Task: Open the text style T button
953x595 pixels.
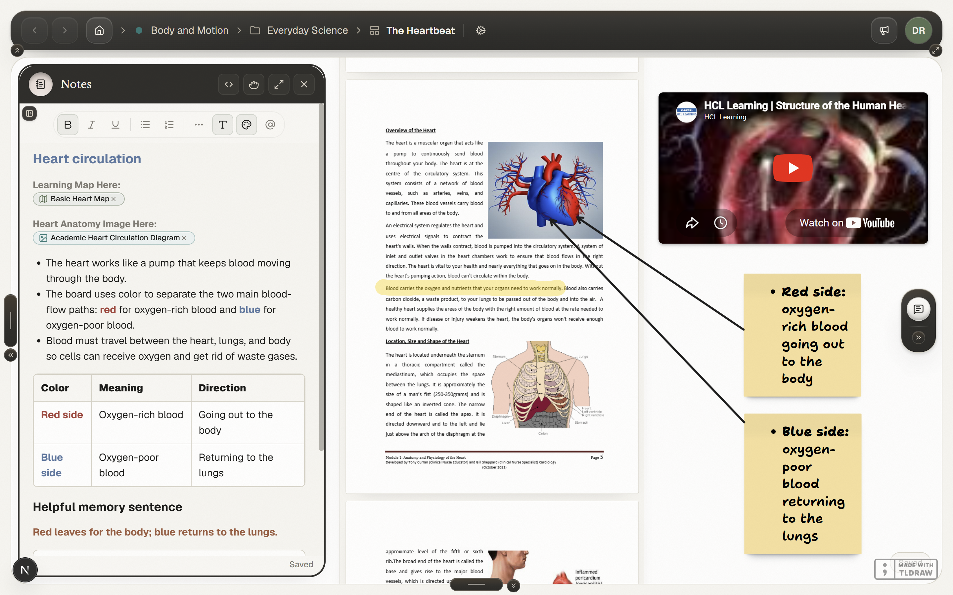Action: (x=222, y=125)
